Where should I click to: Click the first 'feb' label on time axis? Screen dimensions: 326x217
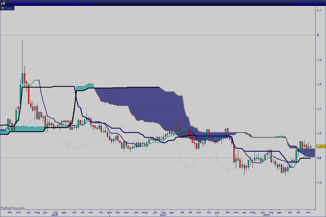(10, 212)
